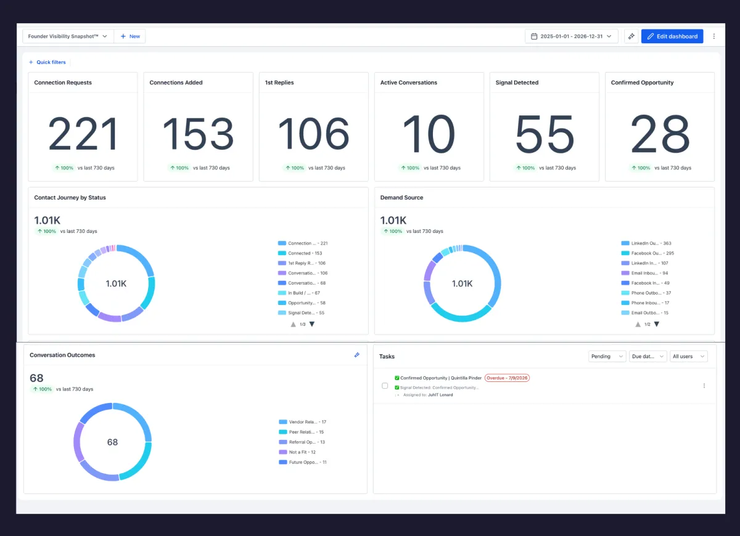Go to next Demand Source legend page
This screenshot has width=740, height=536.
coord(656,324)
